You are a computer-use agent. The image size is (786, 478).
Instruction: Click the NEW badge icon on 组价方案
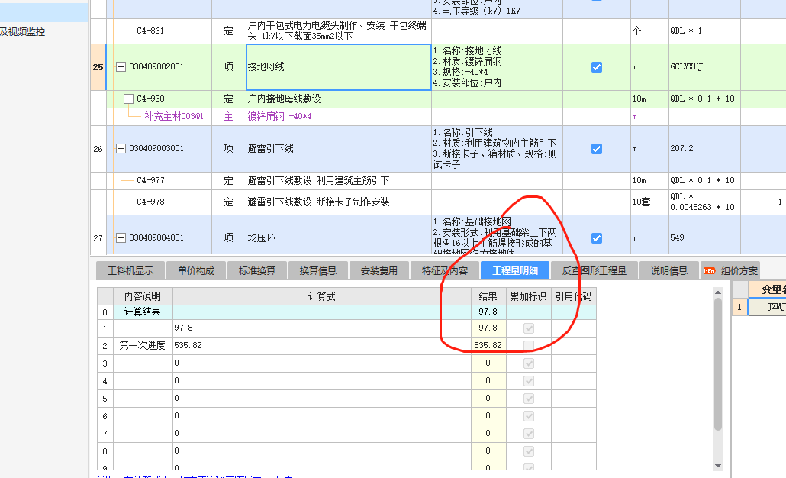tap(709, 271)
